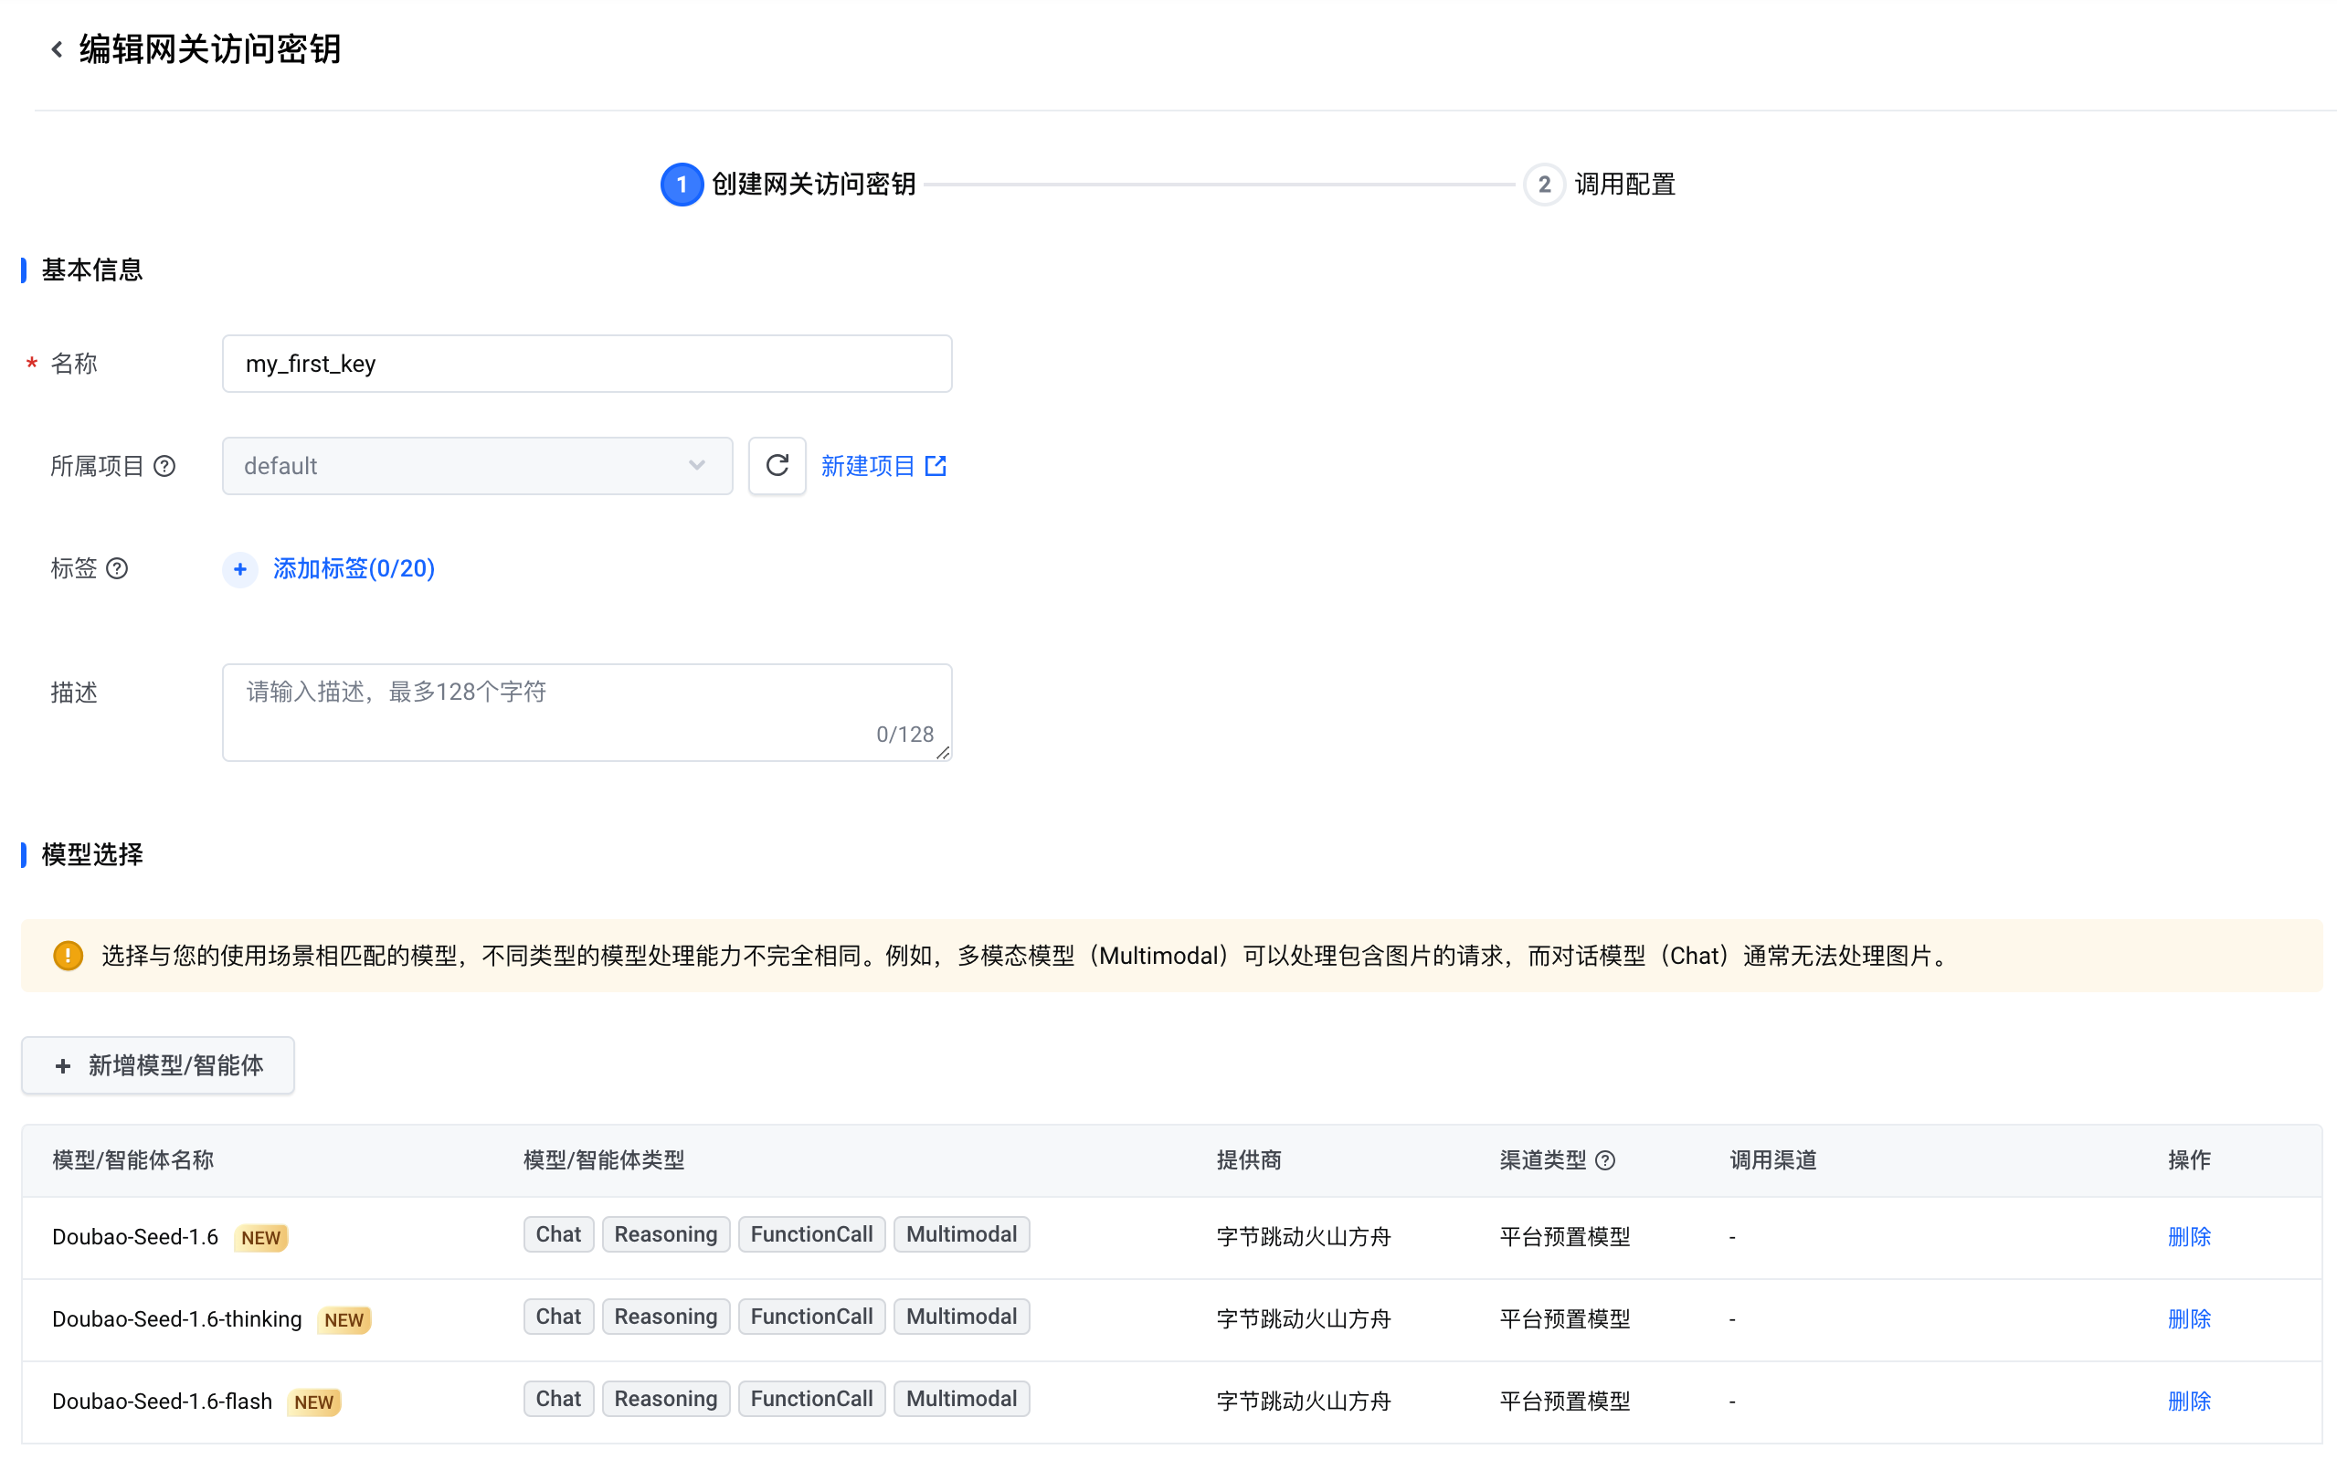Click help icon beside 渠道类型 header
The width and height of the screenshot is (2337, 1460).
[x=1605, y=1160]
